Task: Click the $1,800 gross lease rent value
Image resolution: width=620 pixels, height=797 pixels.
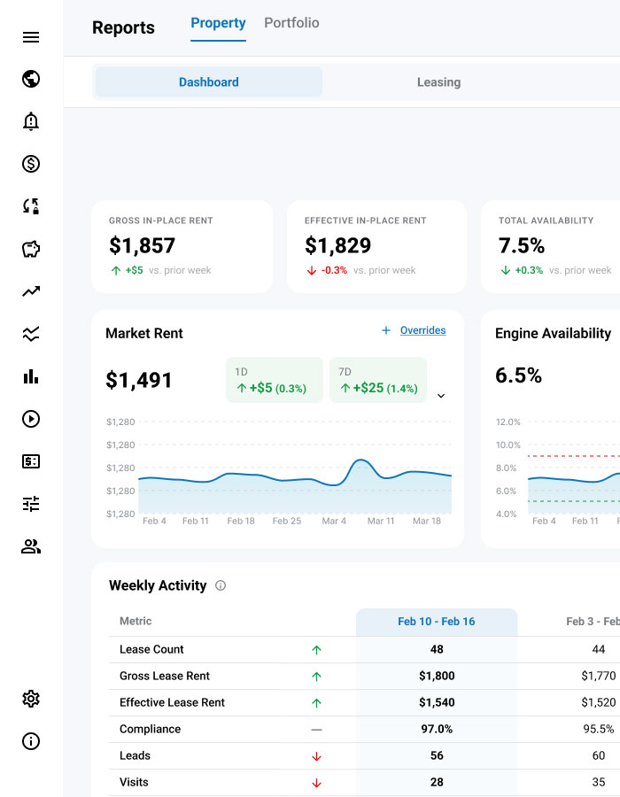Action: (437, 676)
